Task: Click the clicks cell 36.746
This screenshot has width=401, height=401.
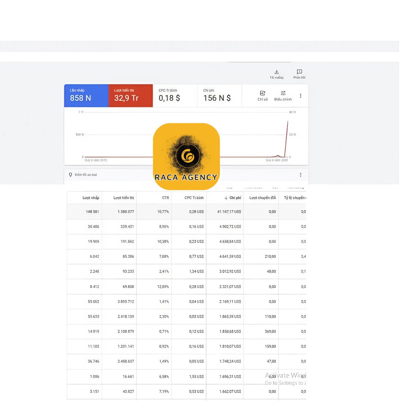Action: pyautogui.click(x=93, y=362)
